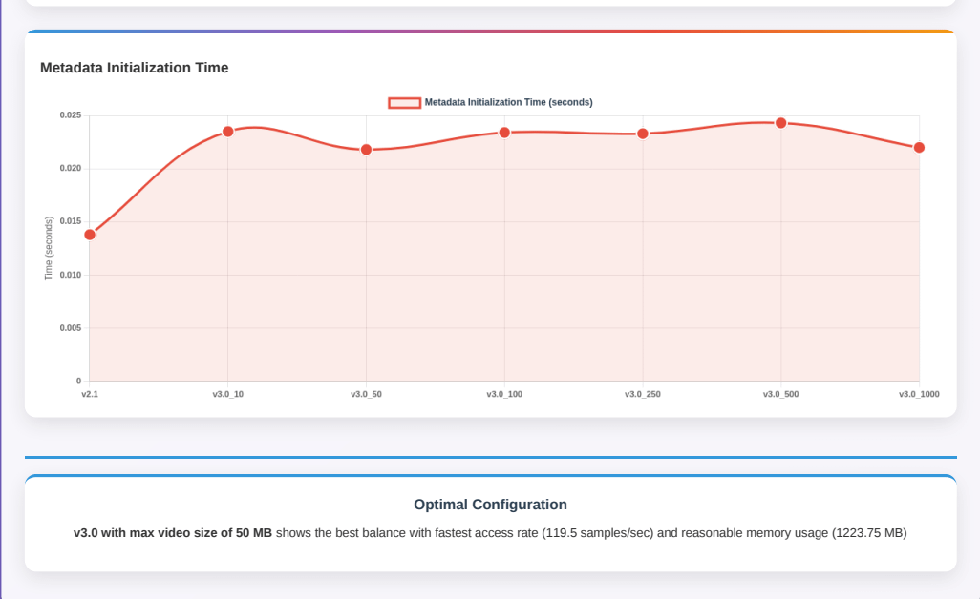The image size is (980, 599).
Task: Click the Metadata Initialization Time chart heading
Action: [134, 68]
